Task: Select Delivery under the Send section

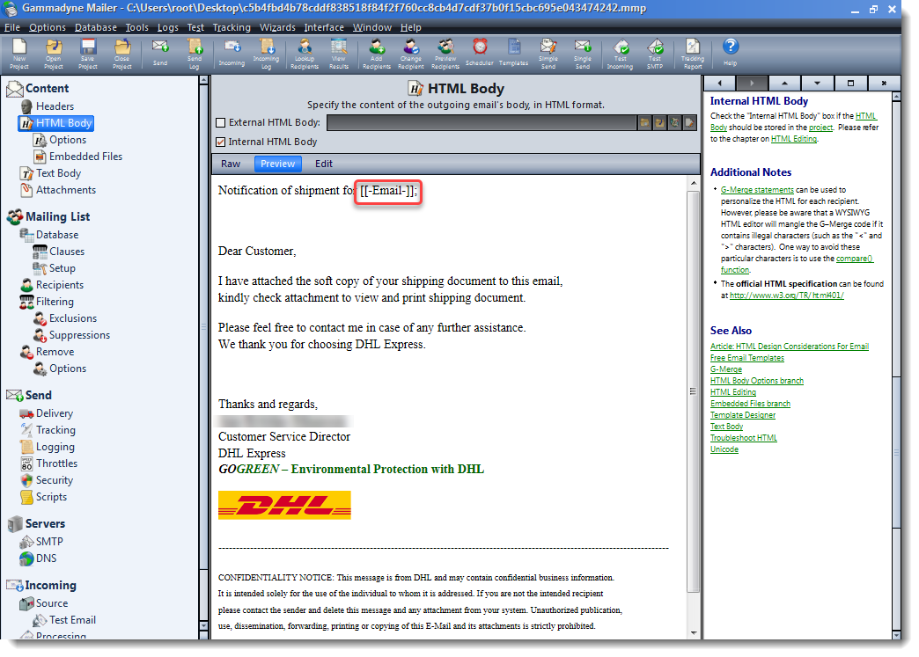Action: click(x=55, y=413)
